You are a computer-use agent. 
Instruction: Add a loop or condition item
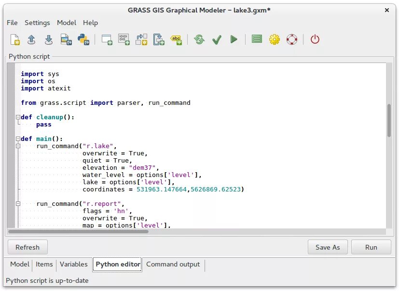point(159,39)
